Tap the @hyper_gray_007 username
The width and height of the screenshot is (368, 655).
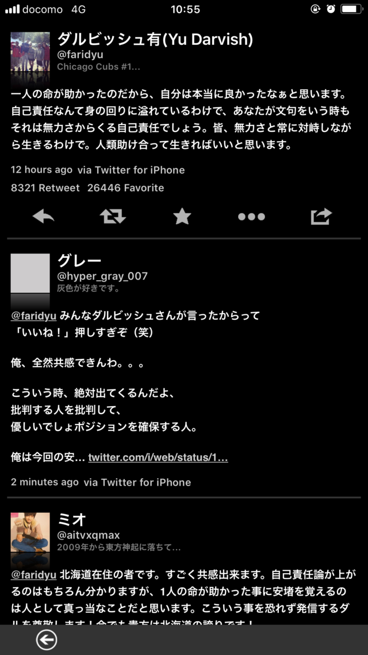coord(102,276)
